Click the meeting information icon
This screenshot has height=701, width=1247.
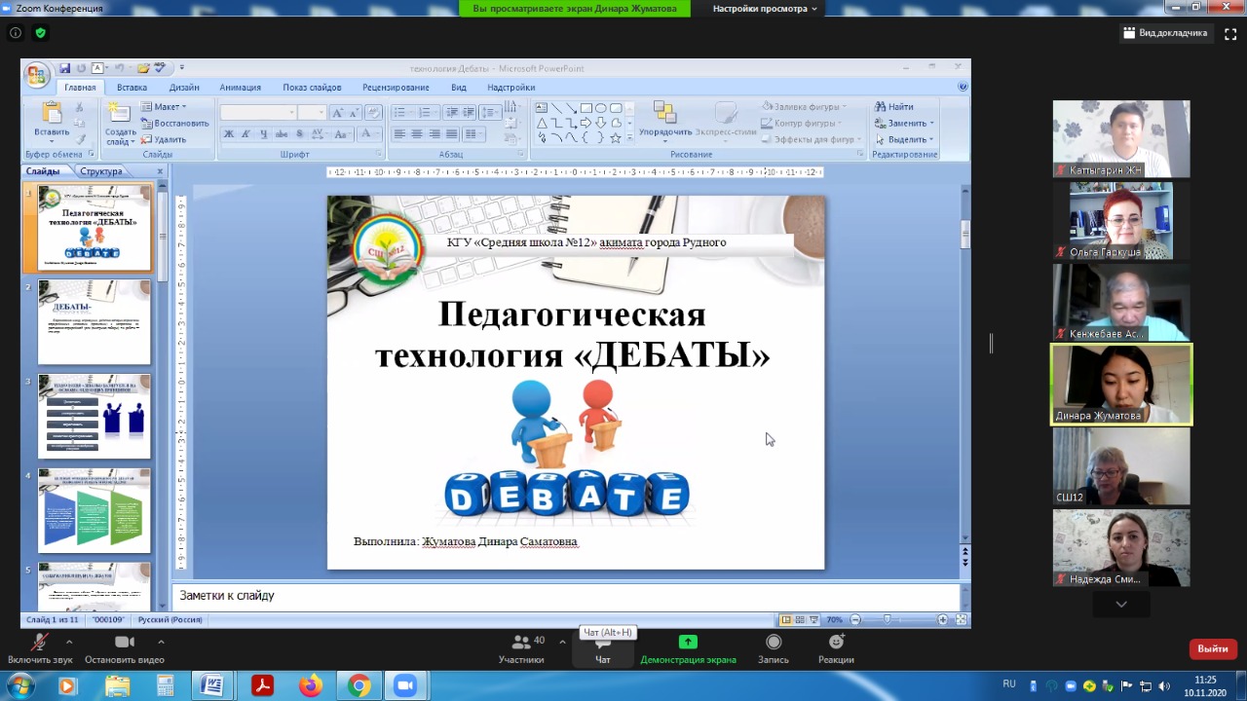[16, 32]
